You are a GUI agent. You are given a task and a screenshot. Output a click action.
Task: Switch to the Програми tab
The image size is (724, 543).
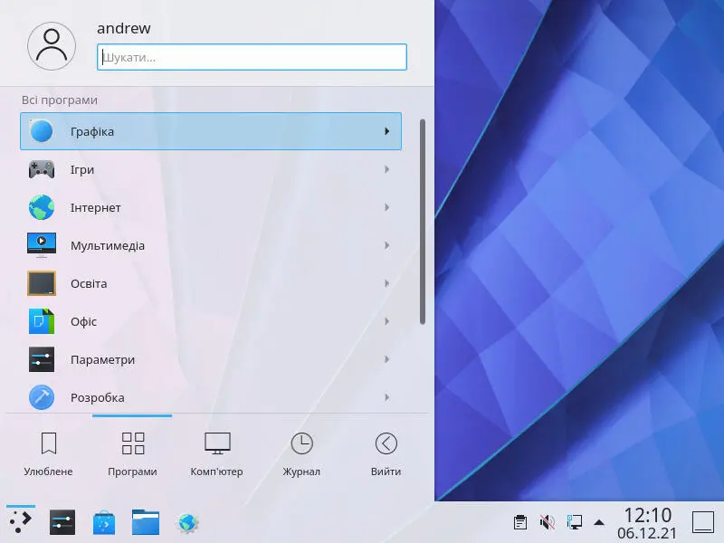tap(132, 454)
